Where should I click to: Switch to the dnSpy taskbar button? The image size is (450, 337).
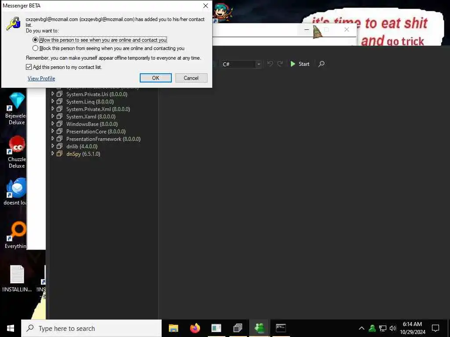point(238,328)
